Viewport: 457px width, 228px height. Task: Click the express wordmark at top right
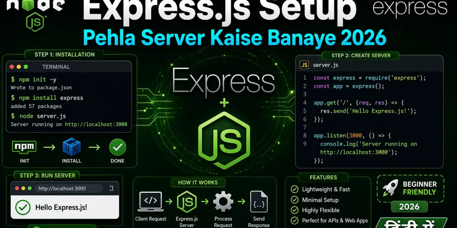coord(410,8)
